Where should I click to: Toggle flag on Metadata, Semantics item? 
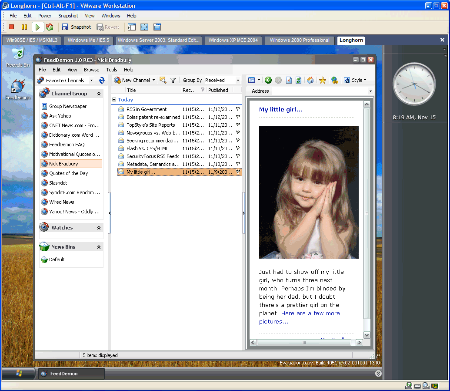(x=238, y=164)
